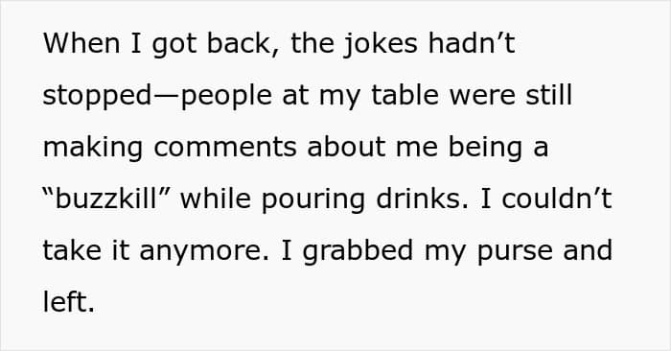The image size is (671, 351).
Task: Select the word "jokes" in first line
Action: point(380,44)
